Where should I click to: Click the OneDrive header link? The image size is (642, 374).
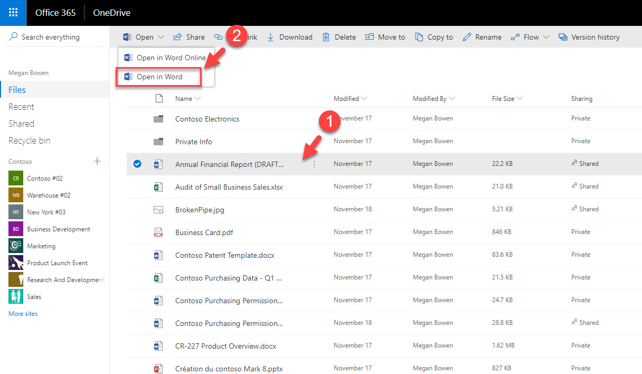pos(111,13)
